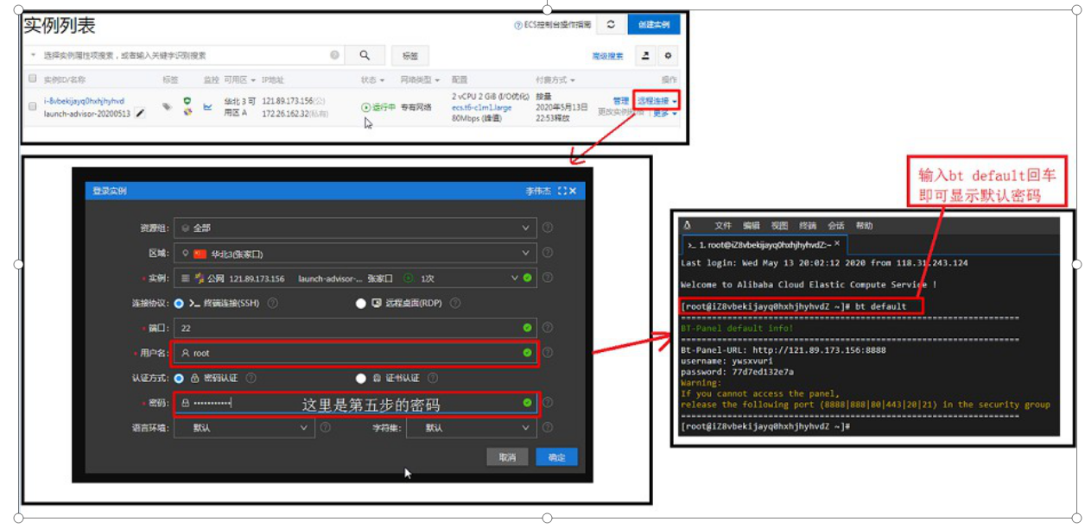Select the 终端连接(SSH) protocol radio button
The image size is (1085, 528).
click(179, 304)
